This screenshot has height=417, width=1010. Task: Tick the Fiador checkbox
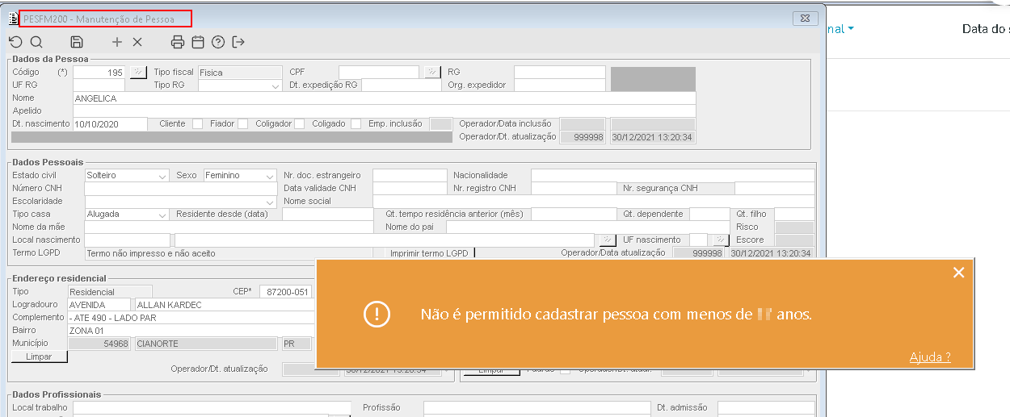(x=242, y=123)
